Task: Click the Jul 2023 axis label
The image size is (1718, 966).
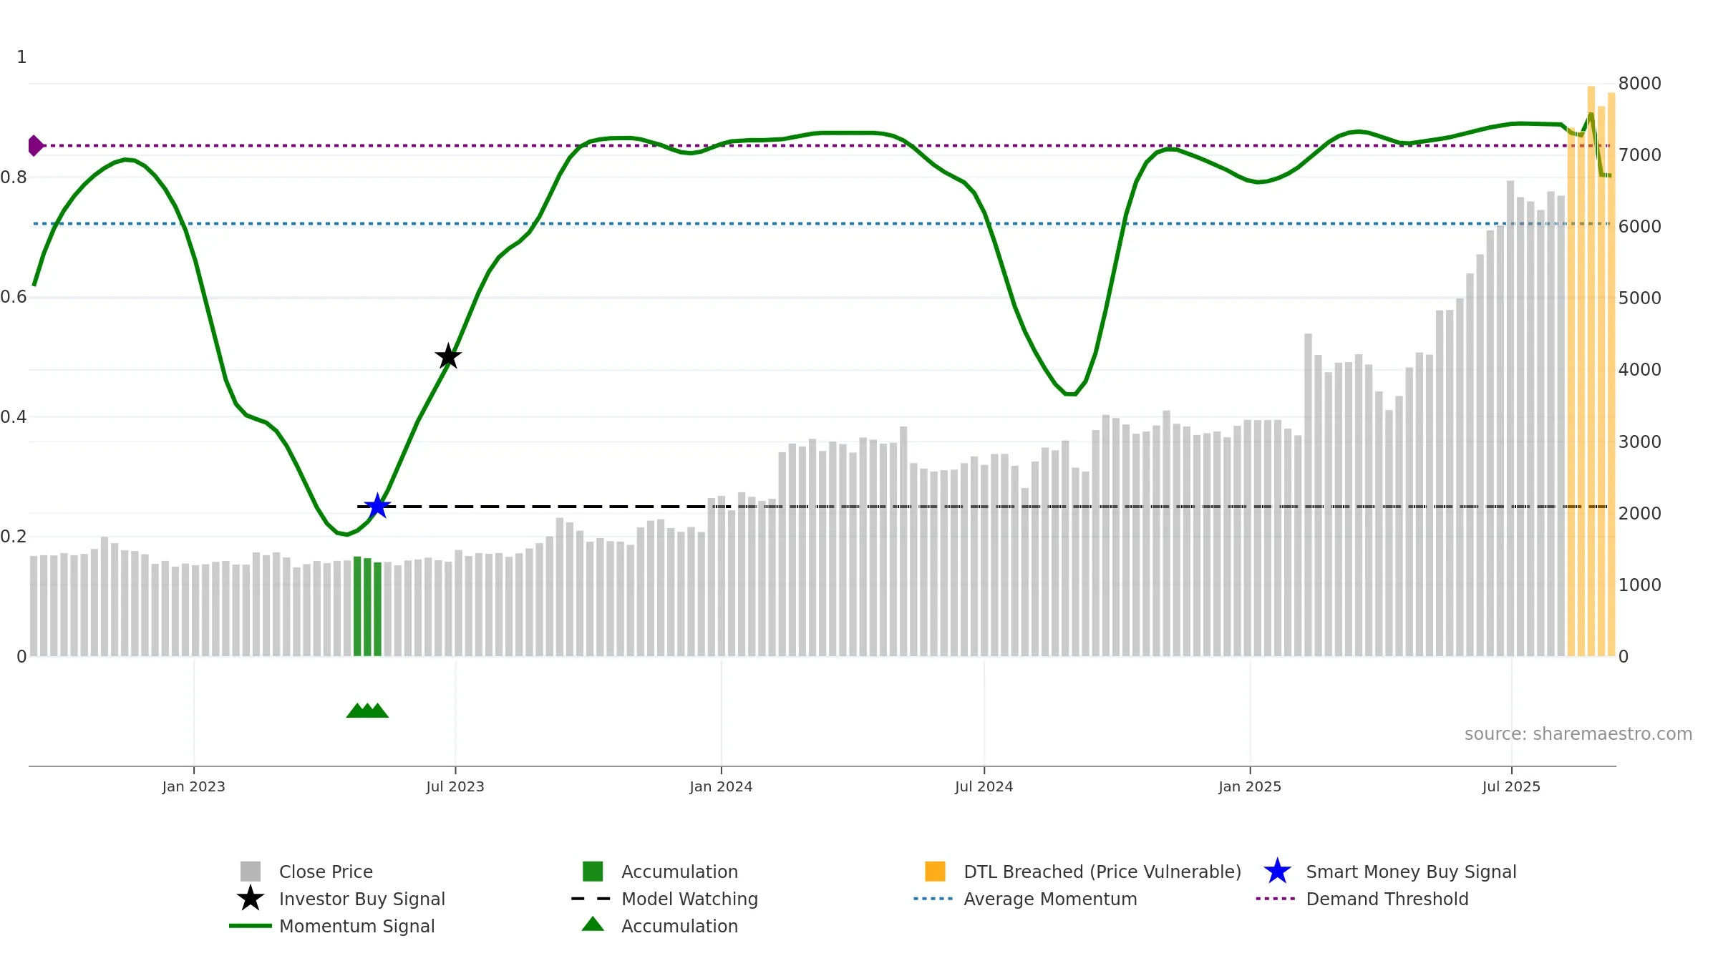Action: click(455, 786)
